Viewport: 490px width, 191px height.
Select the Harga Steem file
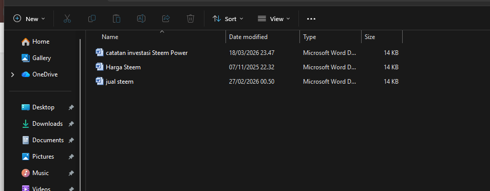tap(123, 67)
